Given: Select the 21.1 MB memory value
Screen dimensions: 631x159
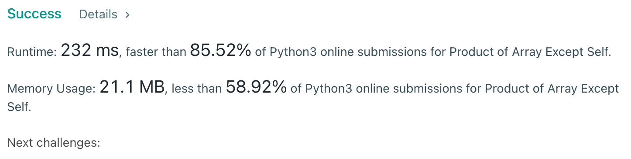Looking at the screenshot, I should (x=133, y=88).
